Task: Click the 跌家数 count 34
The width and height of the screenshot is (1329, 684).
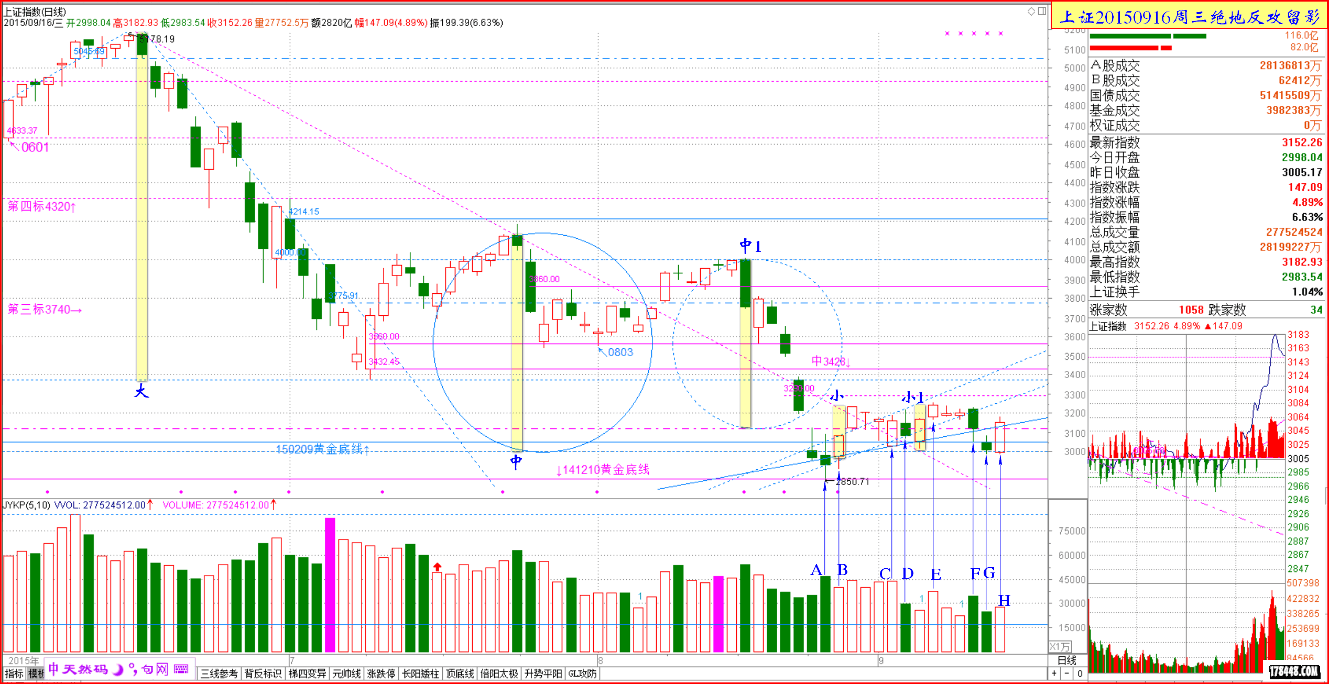Action: (1316, 310)
